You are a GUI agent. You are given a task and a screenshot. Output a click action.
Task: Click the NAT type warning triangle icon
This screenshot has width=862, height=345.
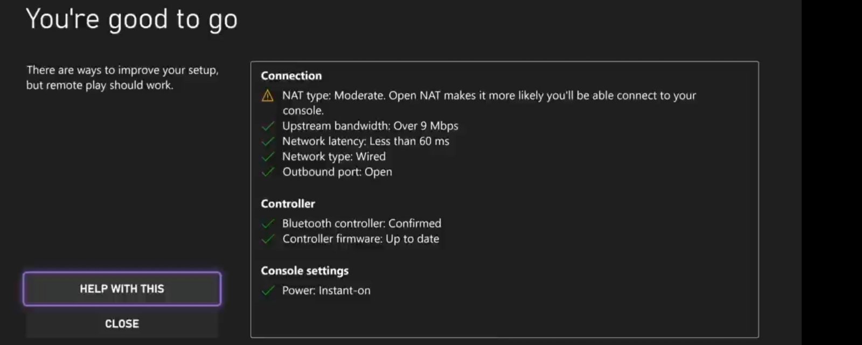click(267, 96)
